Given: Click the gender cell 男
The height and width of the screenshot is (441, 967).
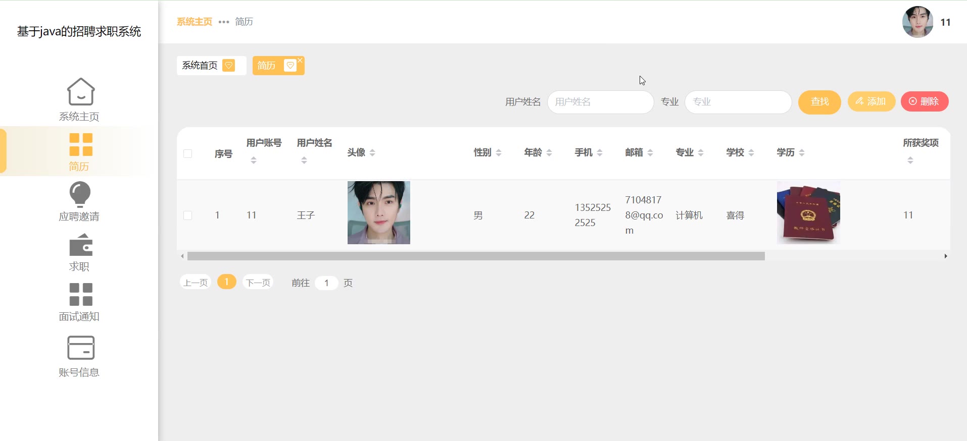Looking at the screenshot, I should coord(478,215).
